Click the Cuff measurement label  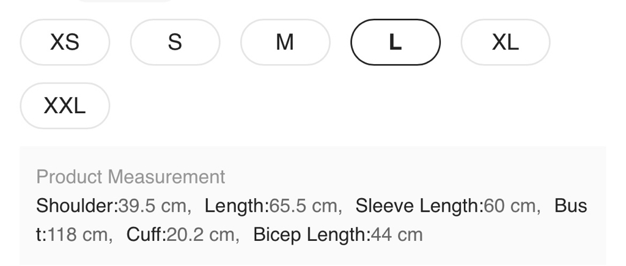tap(145, 234)
